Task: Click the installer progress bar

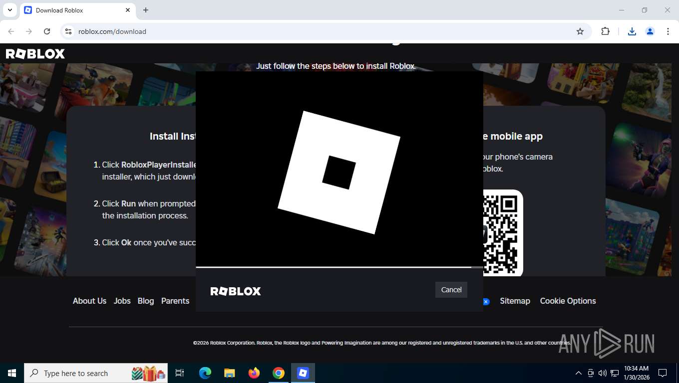Action: [x=339, y=267]
